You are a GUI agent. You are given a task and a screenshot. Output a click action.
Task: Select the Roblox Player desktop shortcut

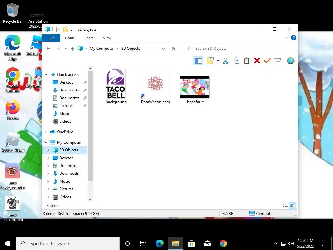tap(13, 142)
